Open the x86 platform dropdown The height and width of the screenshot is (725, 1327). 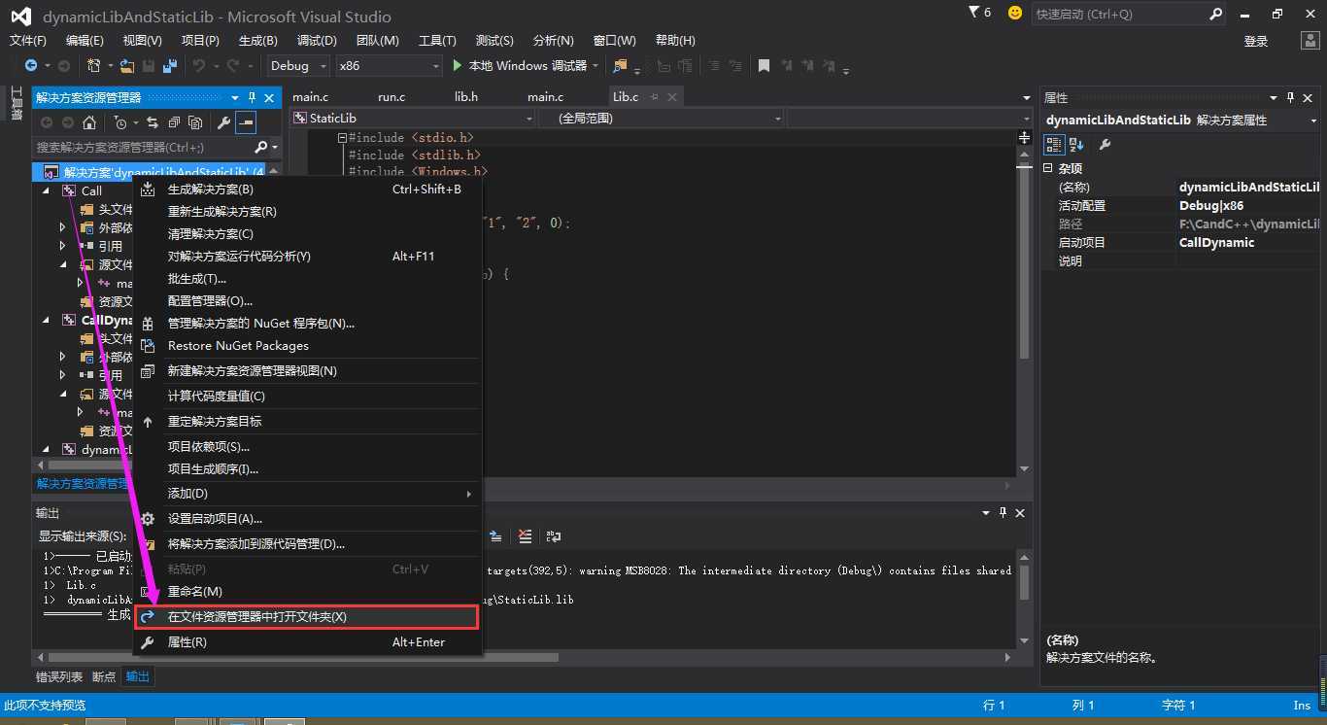389,65
